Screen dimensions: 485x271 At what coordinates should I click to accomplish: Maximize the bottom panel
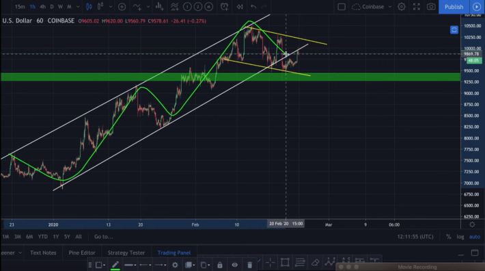[x=475, y=253]
